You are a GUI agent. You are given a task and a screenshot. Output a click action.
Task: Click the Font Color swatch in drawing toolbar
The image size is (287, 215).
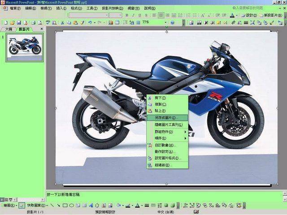(x=137, y=205)
